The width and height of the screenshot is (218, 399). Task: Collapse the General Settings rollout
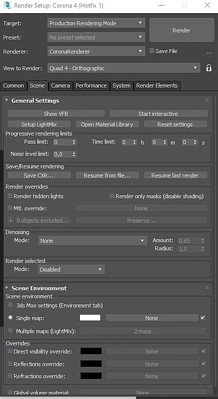point(7,101)
